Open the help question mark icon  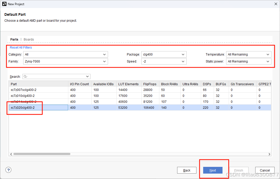[9, 170]
